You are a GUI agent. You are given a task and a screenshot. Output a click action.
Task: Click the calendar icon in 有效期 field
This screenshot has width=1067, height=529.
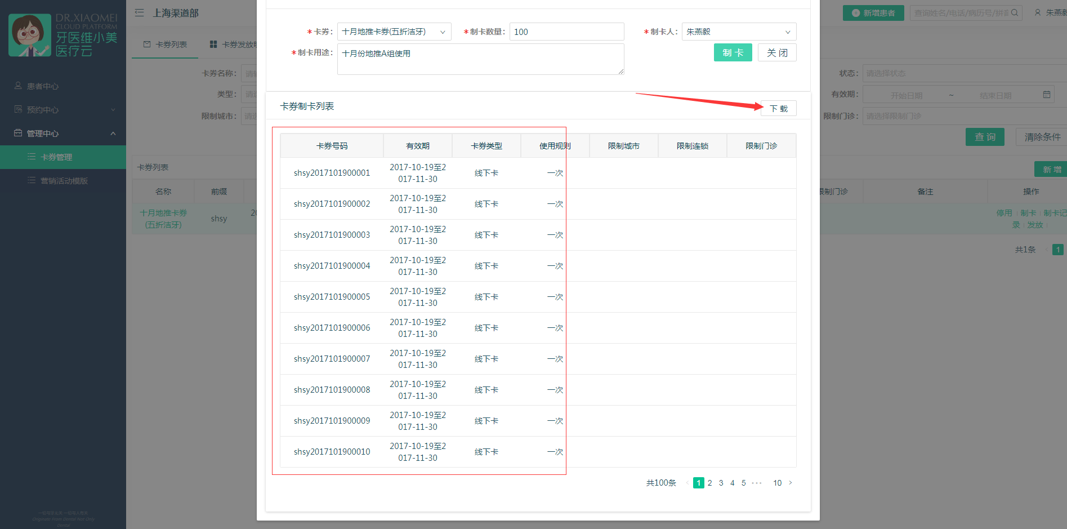coord(1046,95)
